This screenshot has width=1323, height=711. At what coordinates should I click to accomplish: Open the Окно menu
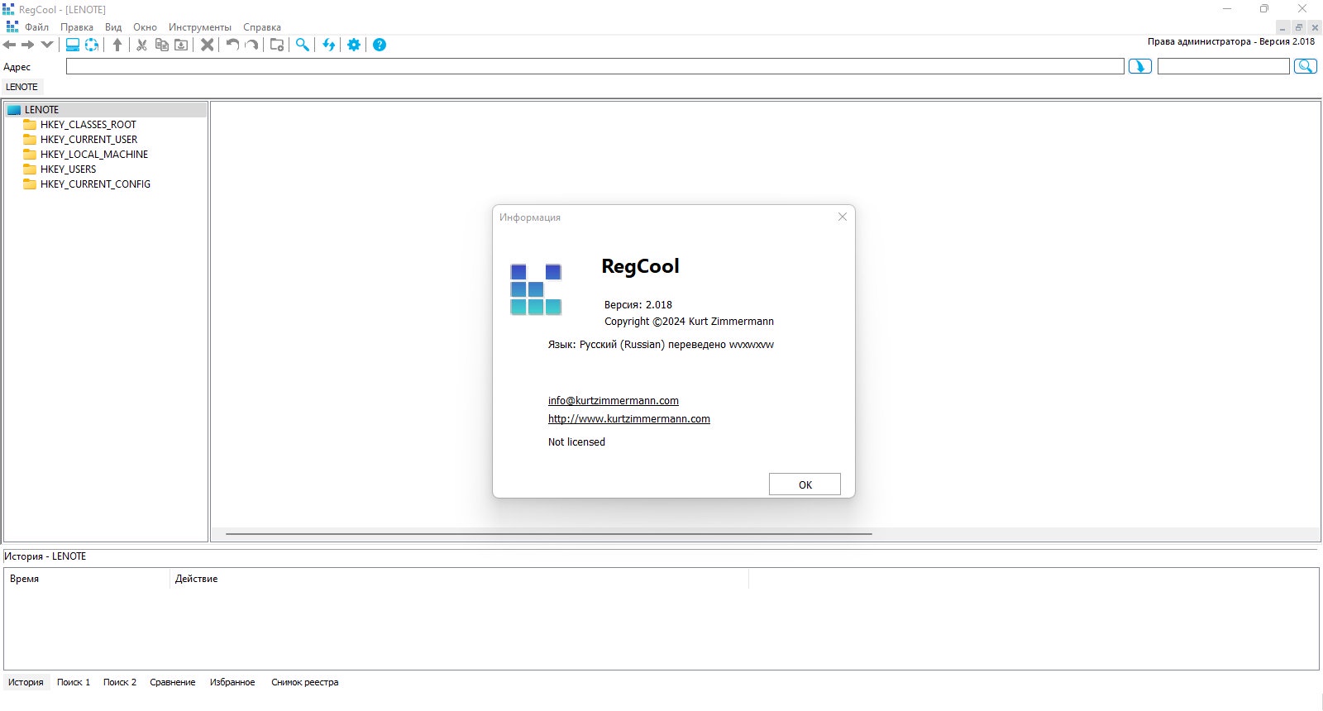point(145,27)
